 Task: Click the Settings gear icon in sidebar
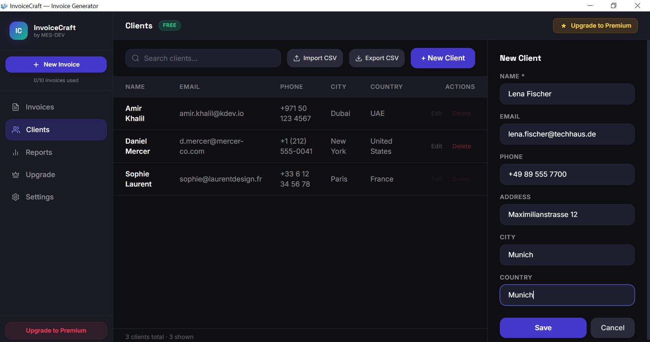tap(15, 197)
